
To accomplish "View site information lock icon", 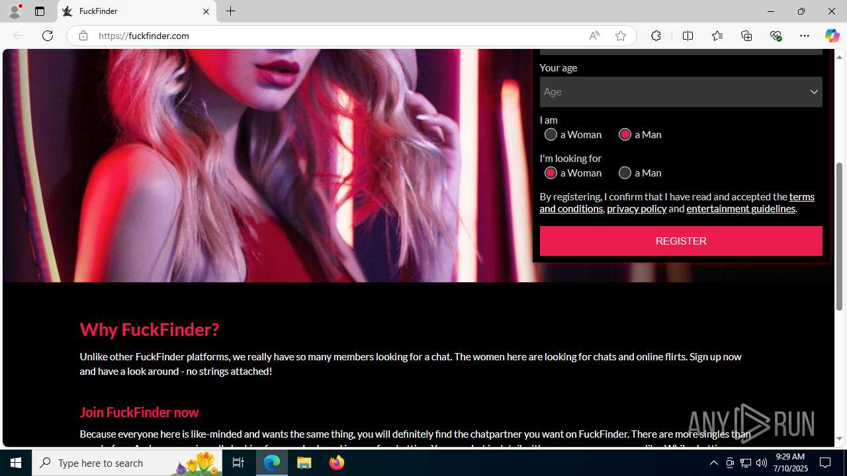I will [x=83, y=36].
